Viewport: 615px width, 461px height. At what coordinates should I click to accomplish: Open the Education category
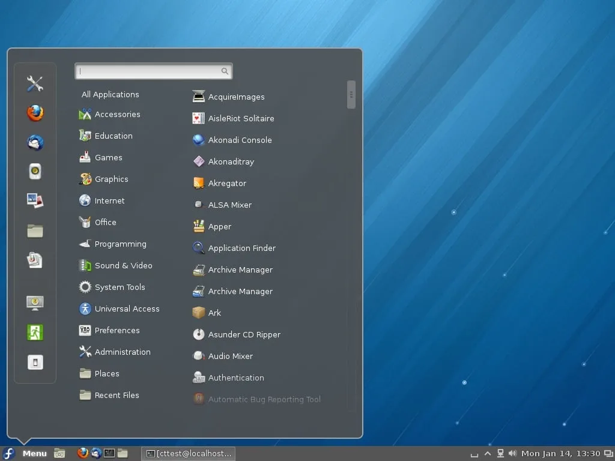106,136
